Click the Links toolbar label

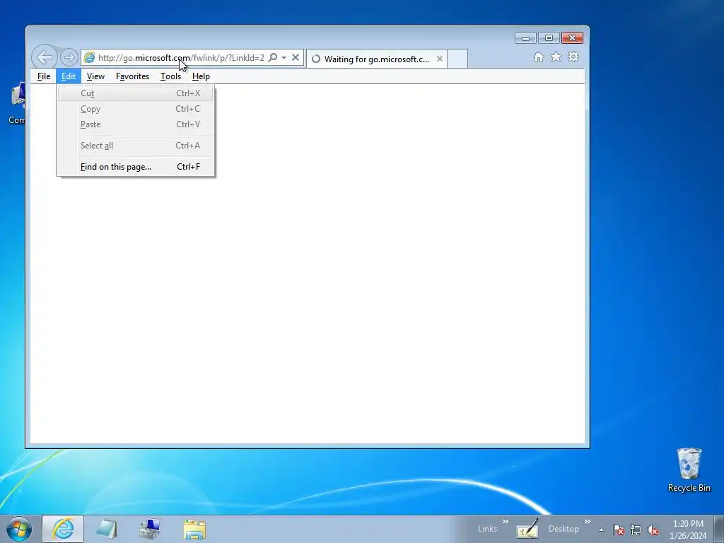pos(488,529)
